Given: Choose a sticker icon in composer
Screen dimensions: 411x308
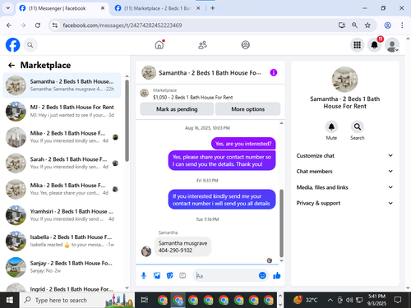Looking at the screenshot, I should tap(170, 275).
